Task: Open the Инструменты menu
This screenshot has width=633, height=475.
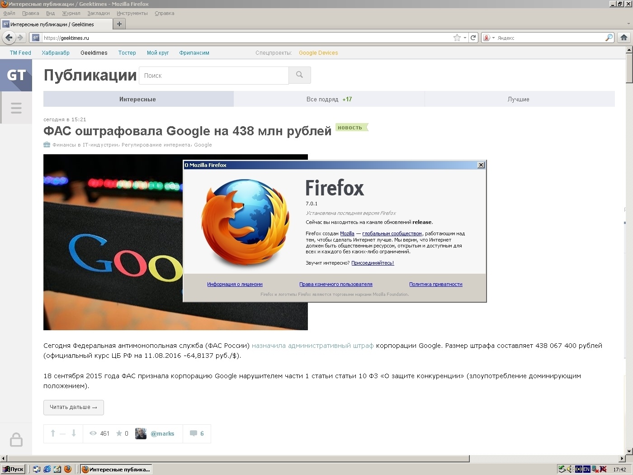Action: tap(132, 13)
